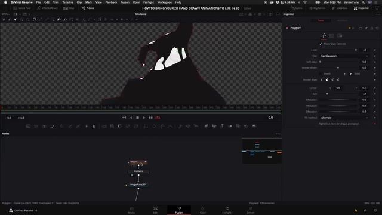Viewport: 382px width, 215px height.
Task: Add a Matte Control node from the toolbar
Action: [x=119, y=126]
